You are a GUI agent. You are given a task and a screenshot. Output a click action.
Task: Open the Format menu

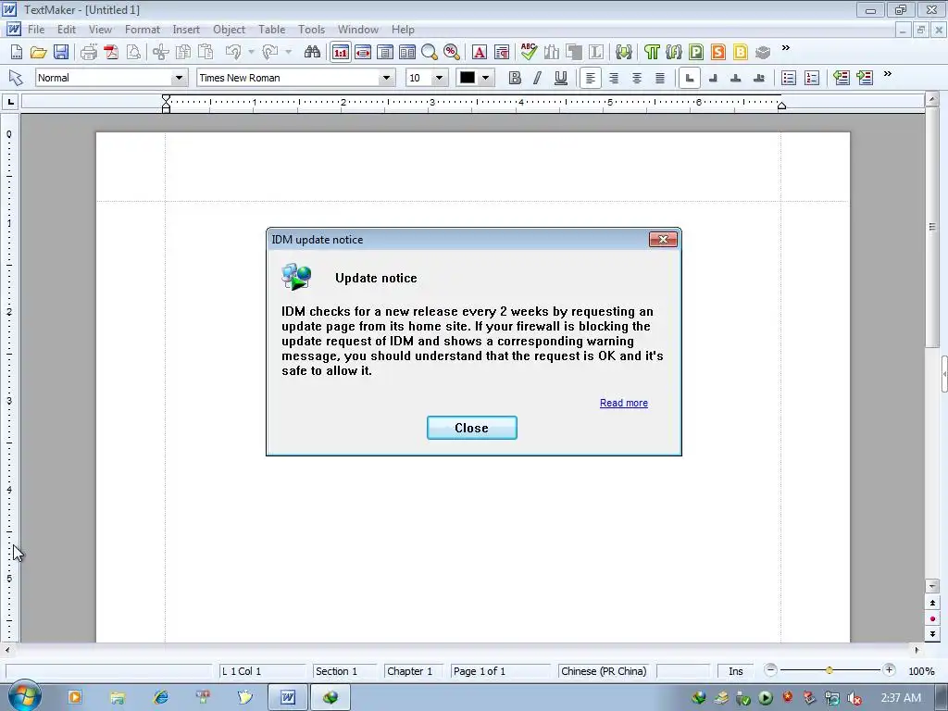(x=142, y=29)
